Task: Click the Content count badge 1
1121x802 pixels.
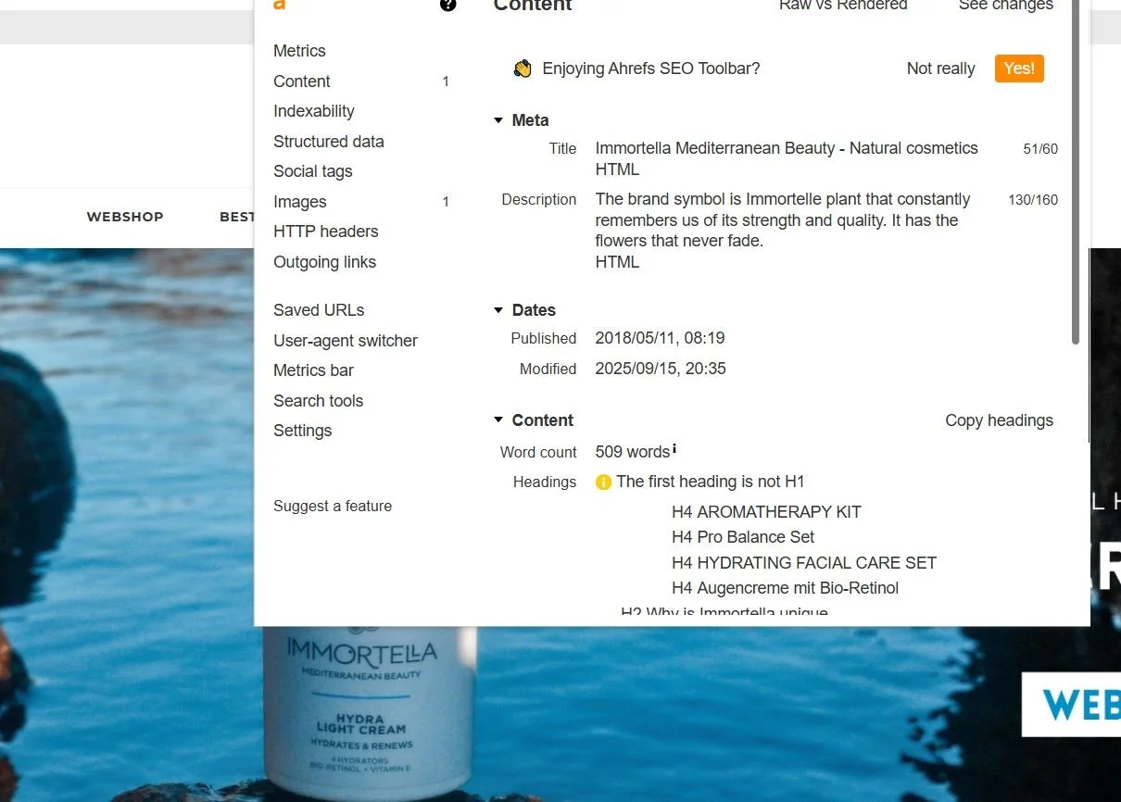Action: click(x=446, y=81)
